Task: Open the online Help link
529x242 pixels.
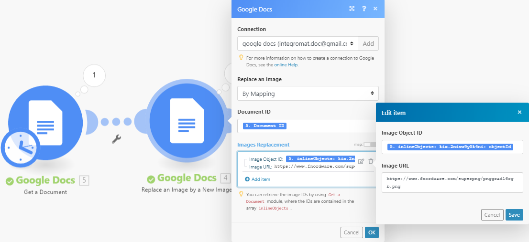Action: (286, 64)
